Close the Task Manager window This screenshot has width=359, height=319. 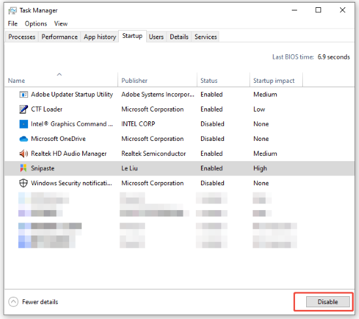coord(343,10)
